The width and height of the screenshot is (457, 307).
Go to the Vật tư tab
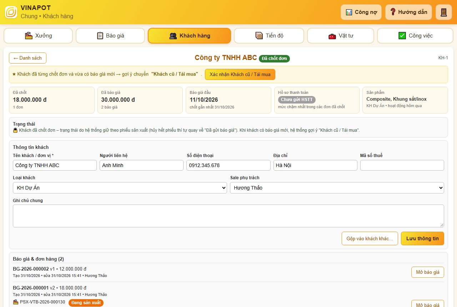(341, 36)
